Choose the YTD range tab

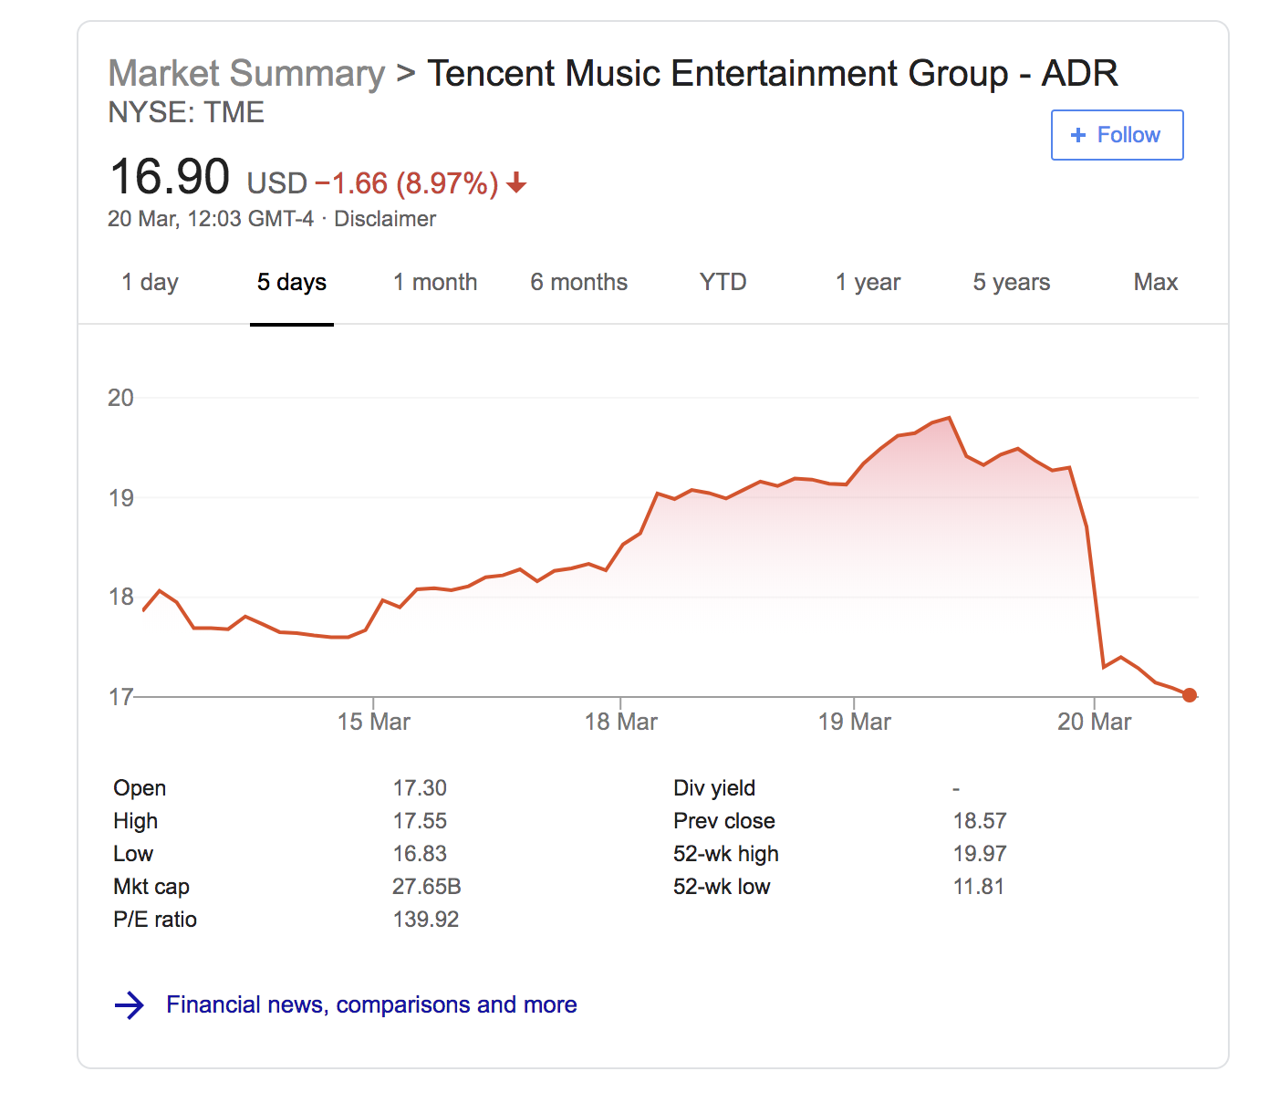coord(723,283)
